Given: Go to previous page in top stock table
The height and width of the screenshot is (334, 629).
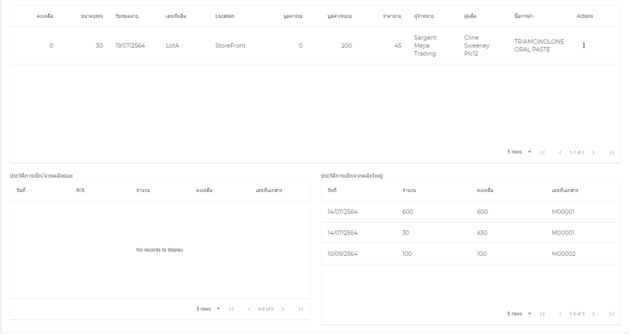Looking at the screenshot, I should [560, 152].
